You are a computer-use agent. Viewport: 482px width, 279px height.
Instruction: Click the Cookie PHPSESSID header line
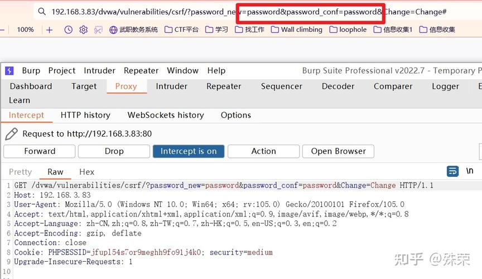coord(143,252)
